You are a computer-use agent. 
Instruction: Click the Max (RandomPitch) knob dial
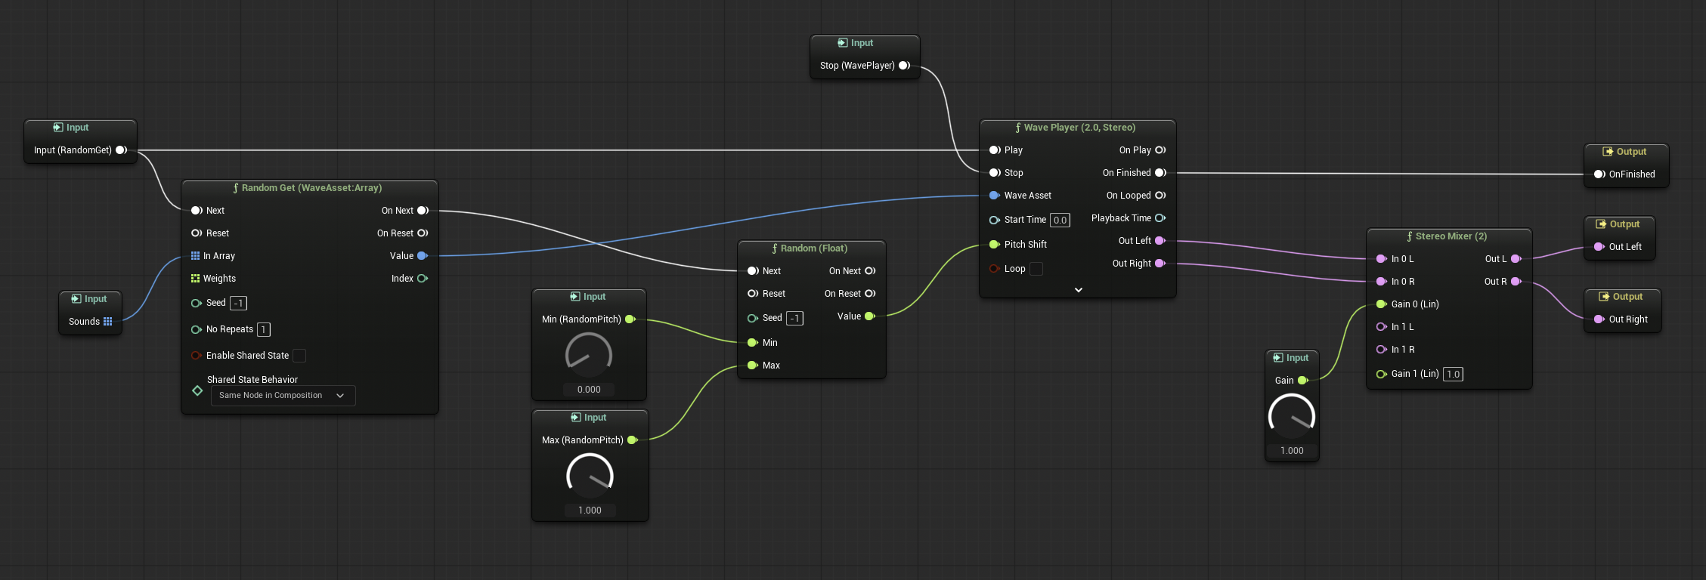(590, 476)
